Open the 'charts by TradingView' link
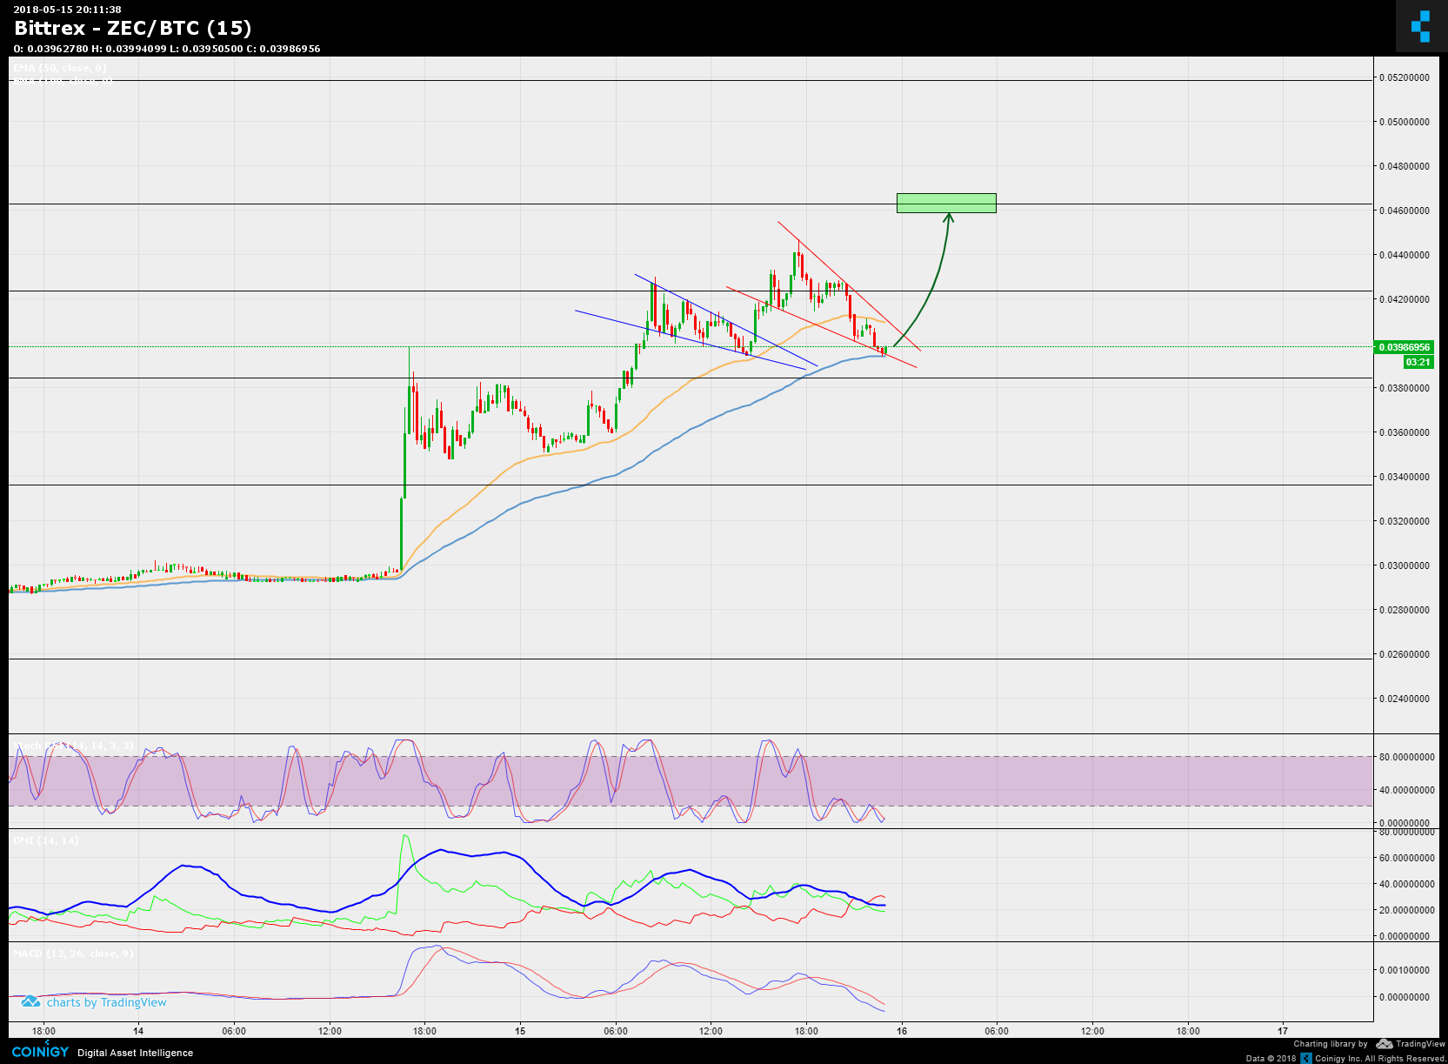The image size is (1448, 1064). click(106, 1002)
